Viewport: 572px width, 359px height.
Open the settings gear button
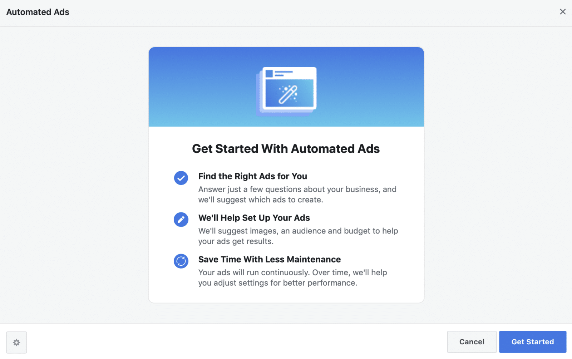[x=16, y=342]
